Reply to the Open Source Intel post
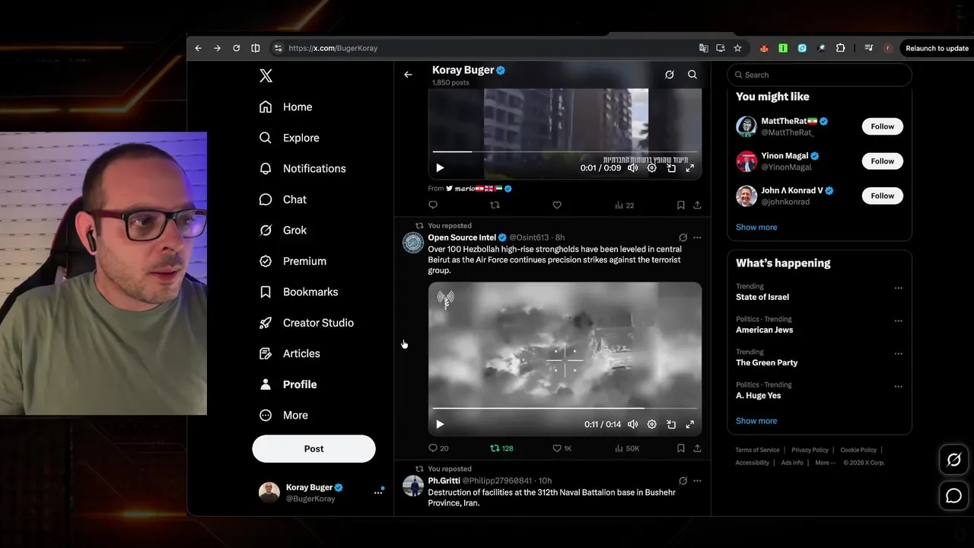This screenshot has width=974, height=548. 438,448
